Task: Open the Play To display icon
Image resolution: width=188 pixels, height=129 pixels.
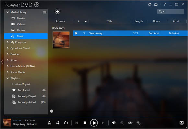Action: click(182, 123)
